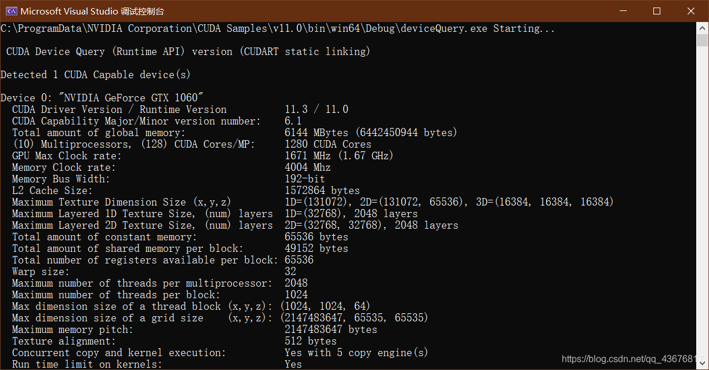Screen dimensions: 709x370
Task: Click the '(1024, 1024, 64)' thread block value
Action: [325, 306]
